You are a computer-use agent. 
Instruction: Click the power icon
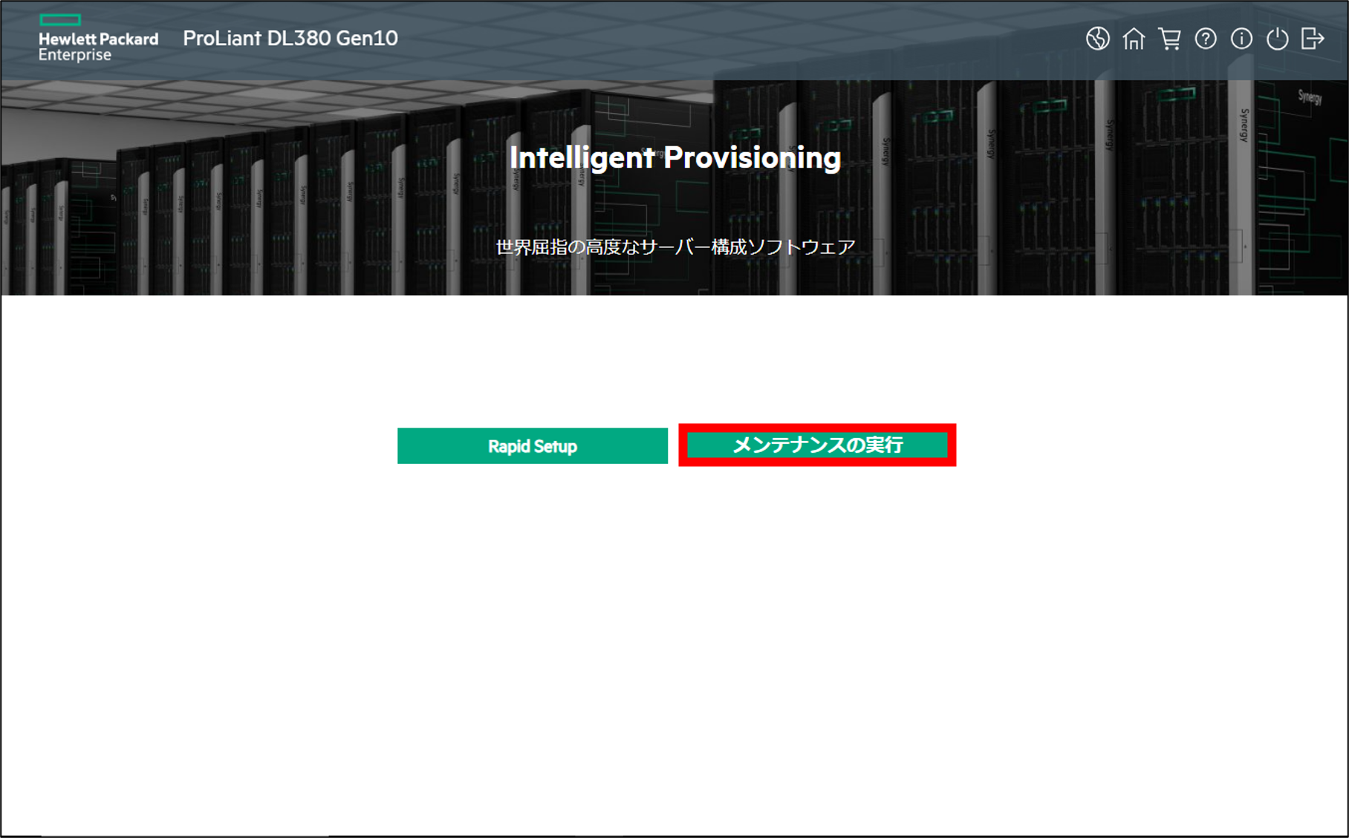pyautogui.click(x=1277, y=39)
